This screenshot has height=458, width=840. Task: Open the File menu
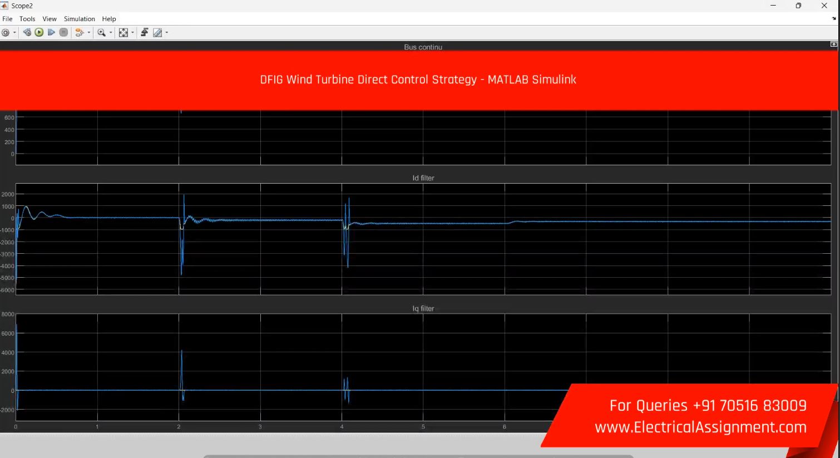point(7,19)
